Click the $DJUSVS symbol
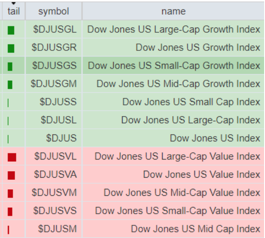The image size is (265, 238). (x=55, y=210)
